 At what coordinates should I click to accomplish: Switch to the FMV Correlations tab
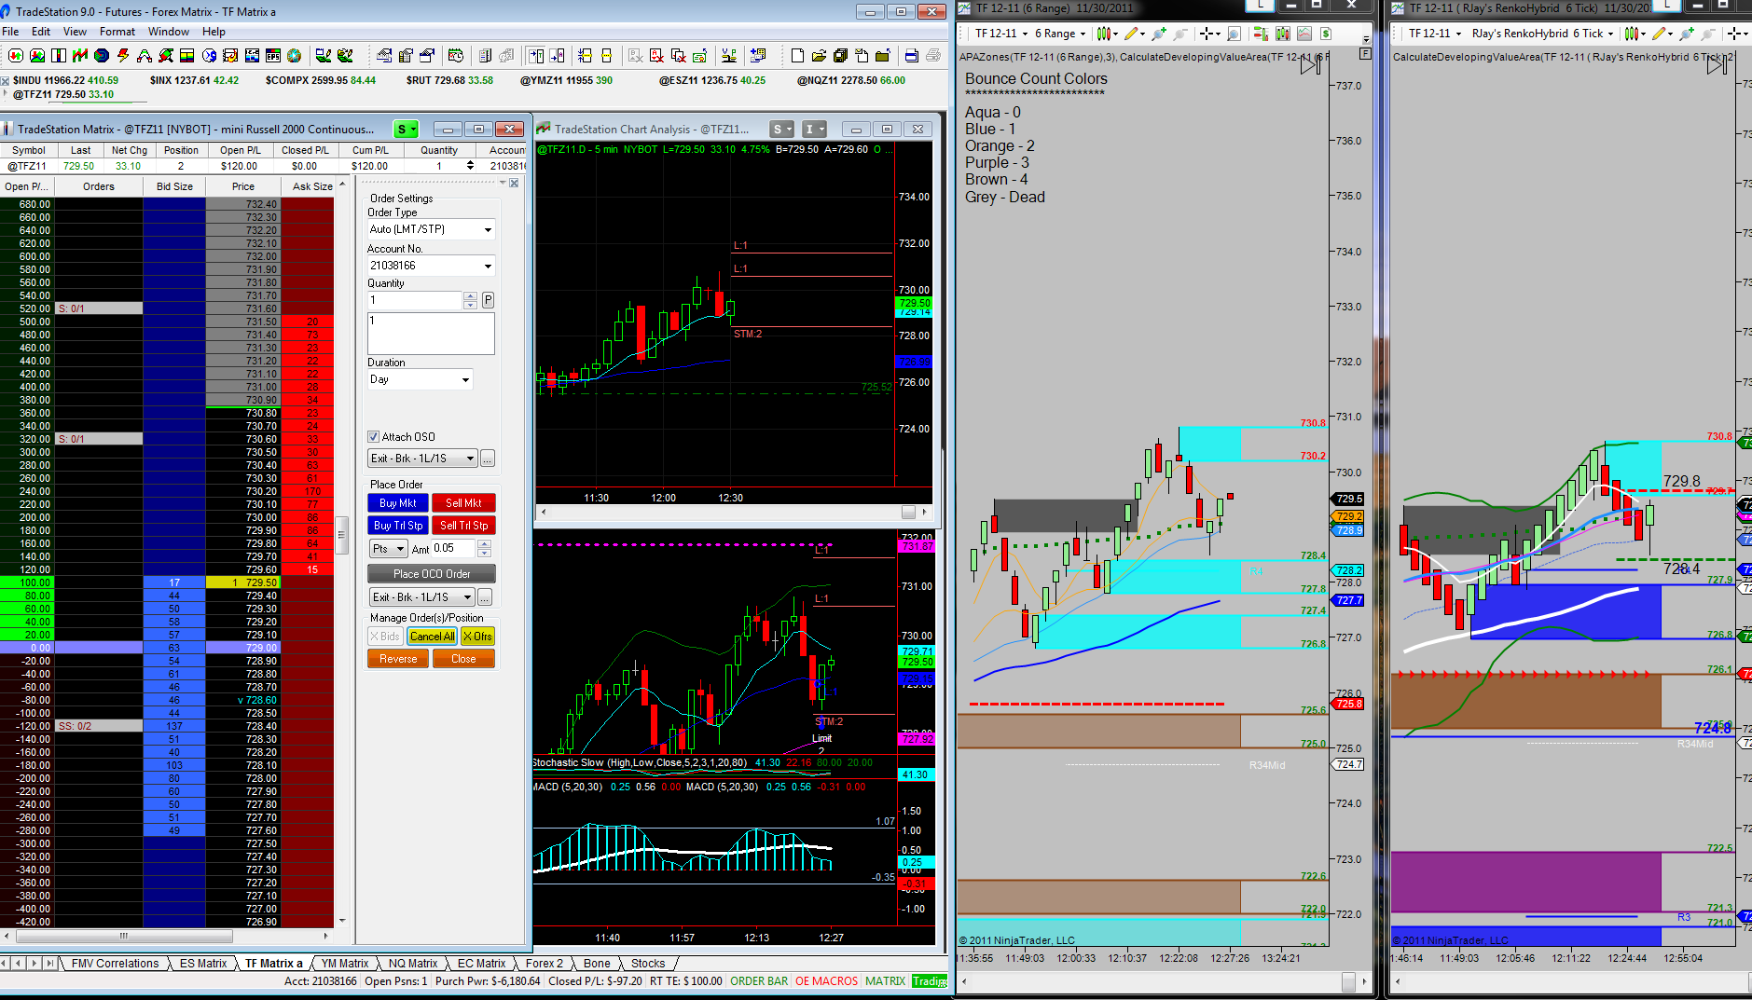tap(115, 963)
